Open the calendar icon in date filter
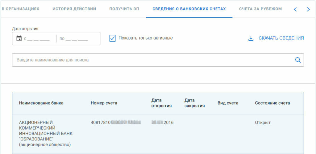The image size is (316, 154). [19, 39]
